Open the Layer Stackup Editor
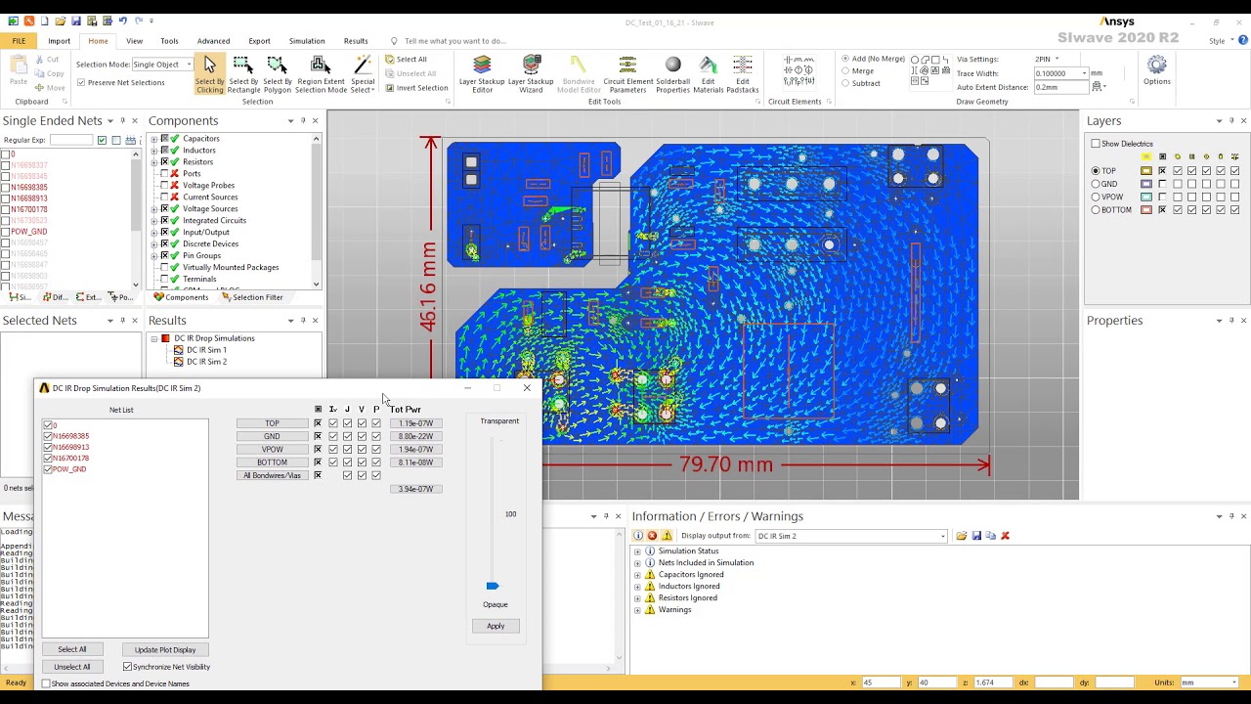The width and height of the screenshot is (1251, 704). [482, 74]
